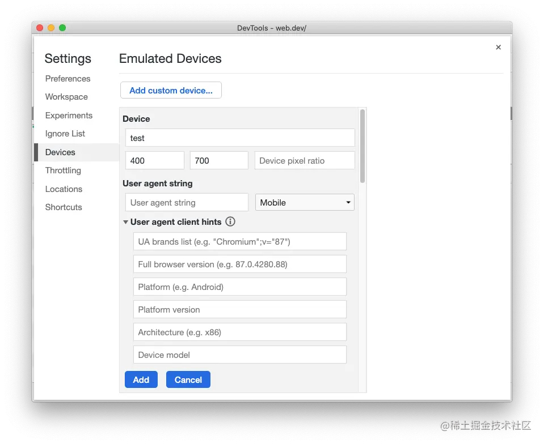The image size is (544, 444).
Task: Focus width field showing 400
Action: (x=154, y=160)
